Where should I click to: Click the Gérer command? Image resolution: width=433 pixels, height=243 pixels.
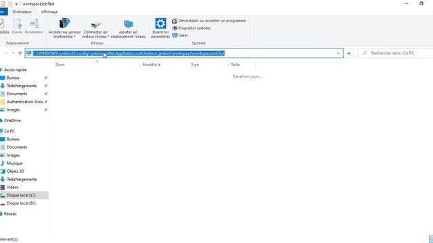[x=180, y=36]
